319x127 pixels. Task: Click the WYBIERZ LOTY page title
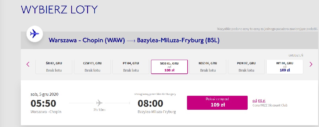(59, 10)
